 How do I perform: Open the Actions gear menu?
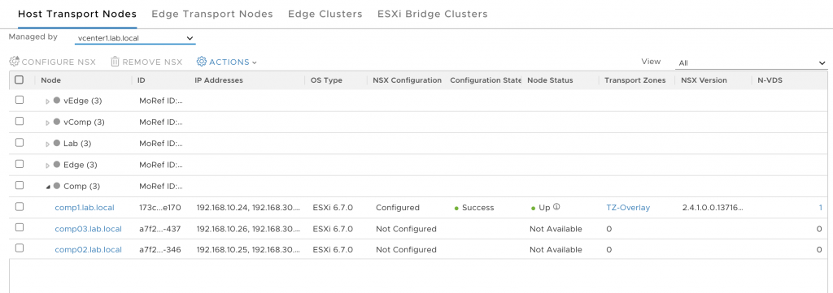(226, 62)
